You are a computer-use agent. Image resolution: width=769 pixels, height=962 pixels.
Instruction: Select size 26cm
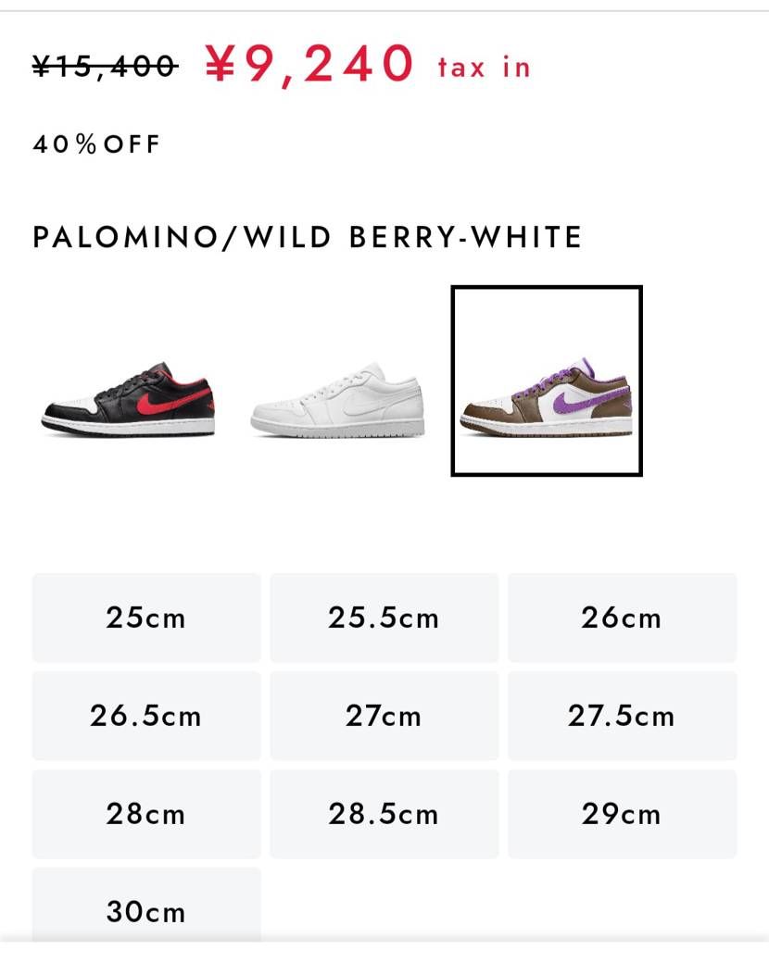(622, 618)
